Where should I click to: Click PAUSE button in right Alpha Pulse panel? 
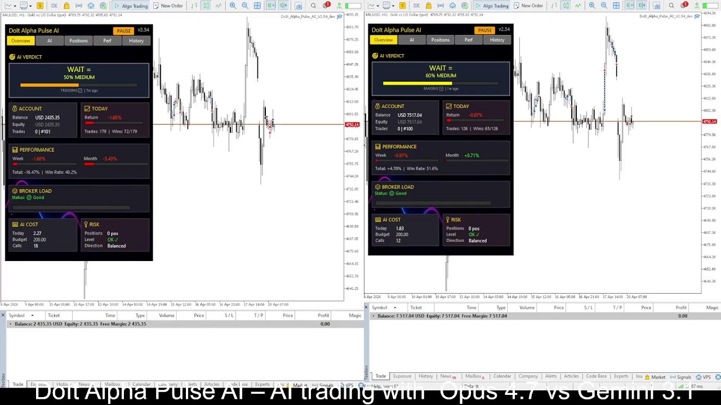click(x=484, y=30)
